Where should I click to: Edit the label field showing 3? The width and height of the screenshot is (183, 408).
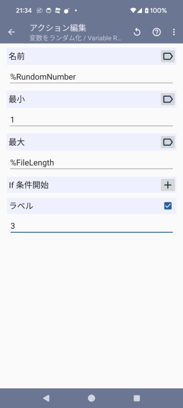coord(91,226)
